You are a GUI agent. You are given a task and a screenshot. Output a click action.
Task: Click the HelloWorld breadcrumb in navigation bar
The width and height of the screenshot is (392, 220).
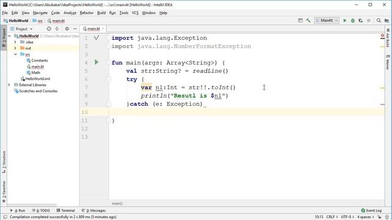pyautogui.click(x=16, y=21)
